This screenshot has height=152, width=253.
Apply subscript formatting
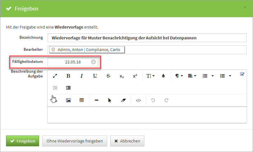[121, 76]
